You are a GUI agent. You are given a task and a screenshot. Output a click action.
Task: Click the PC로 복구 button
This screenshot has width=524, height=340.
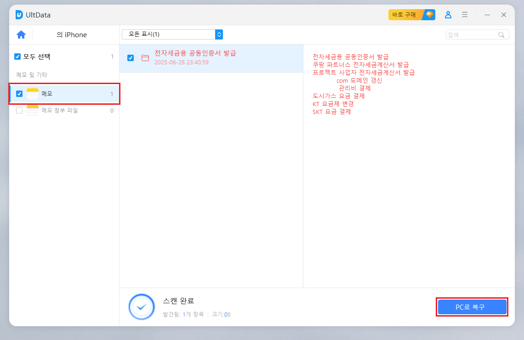472,306
